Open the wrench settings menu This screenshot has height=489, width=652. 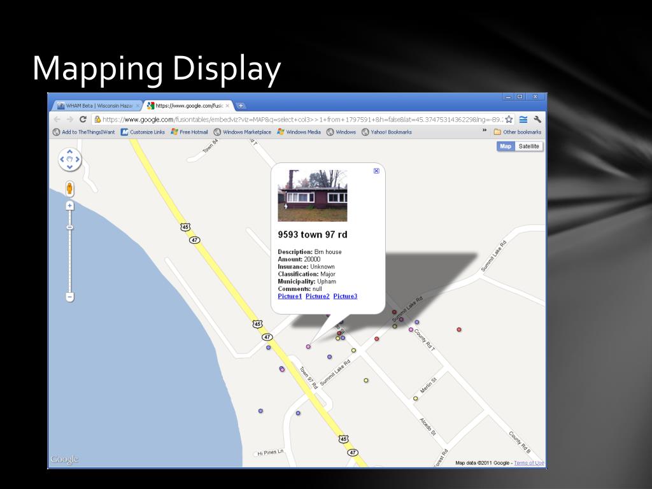[x=537, y=119]
